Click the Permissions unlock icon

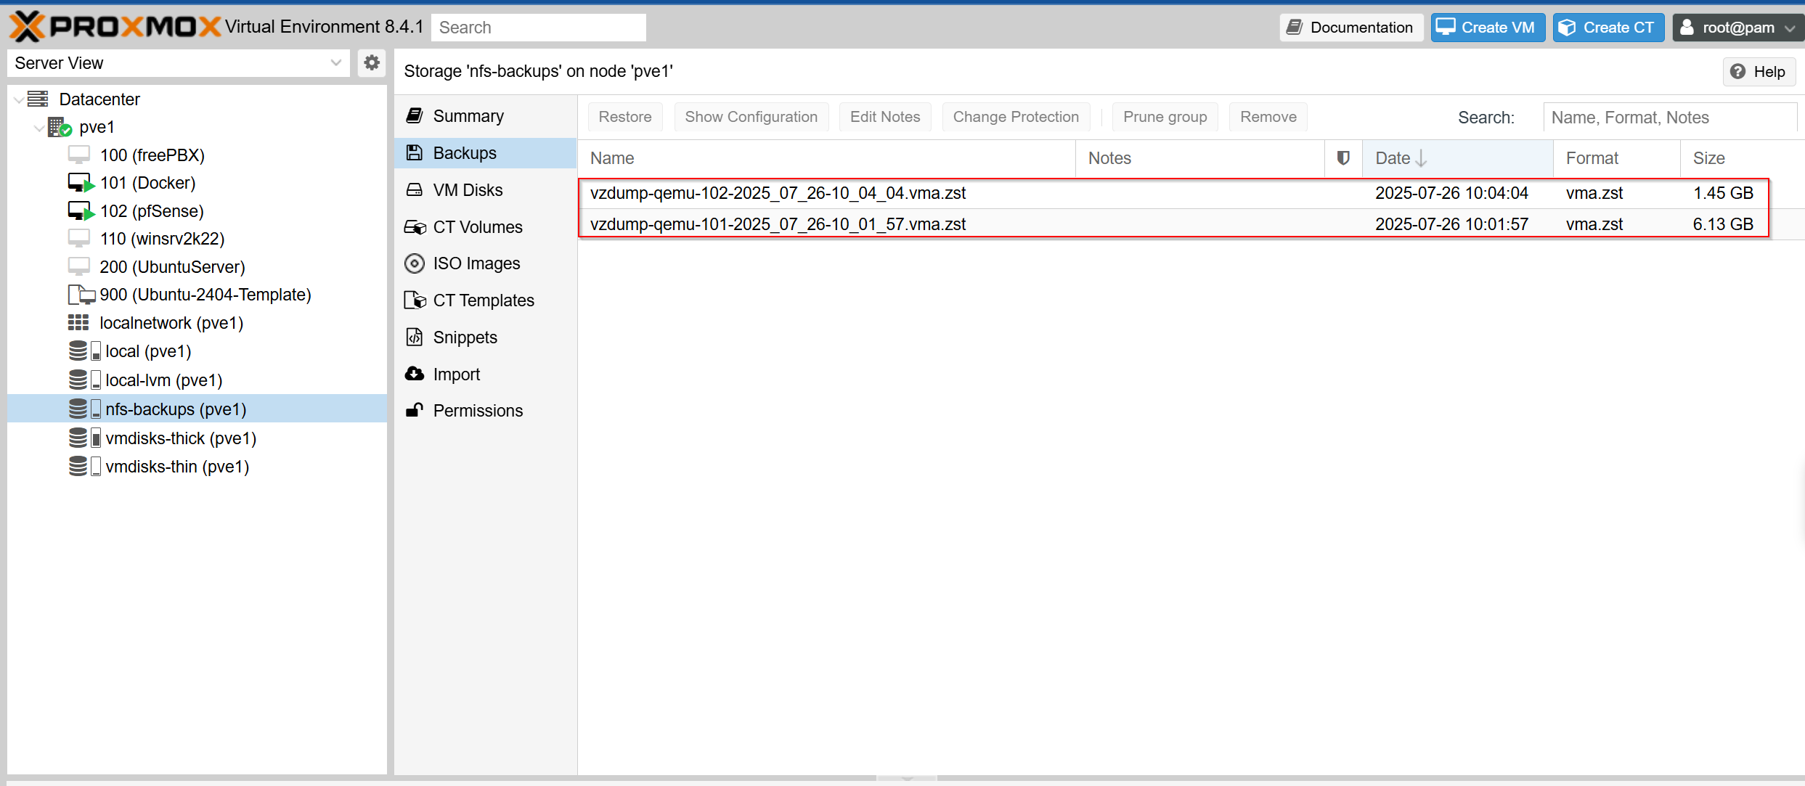[415, 410]
